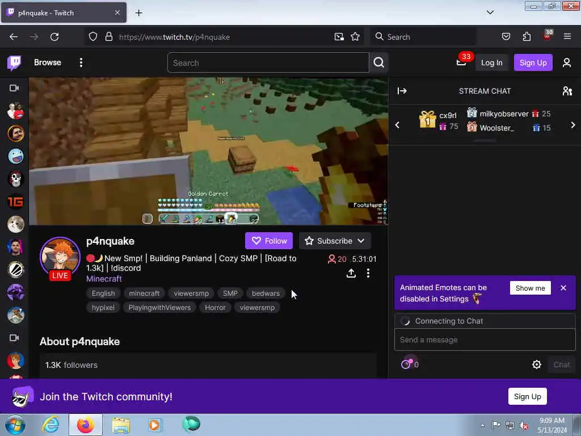Select Woolster_ in gift leaderboard
This screenshot has height=436, width=581.
click(508, 128)
